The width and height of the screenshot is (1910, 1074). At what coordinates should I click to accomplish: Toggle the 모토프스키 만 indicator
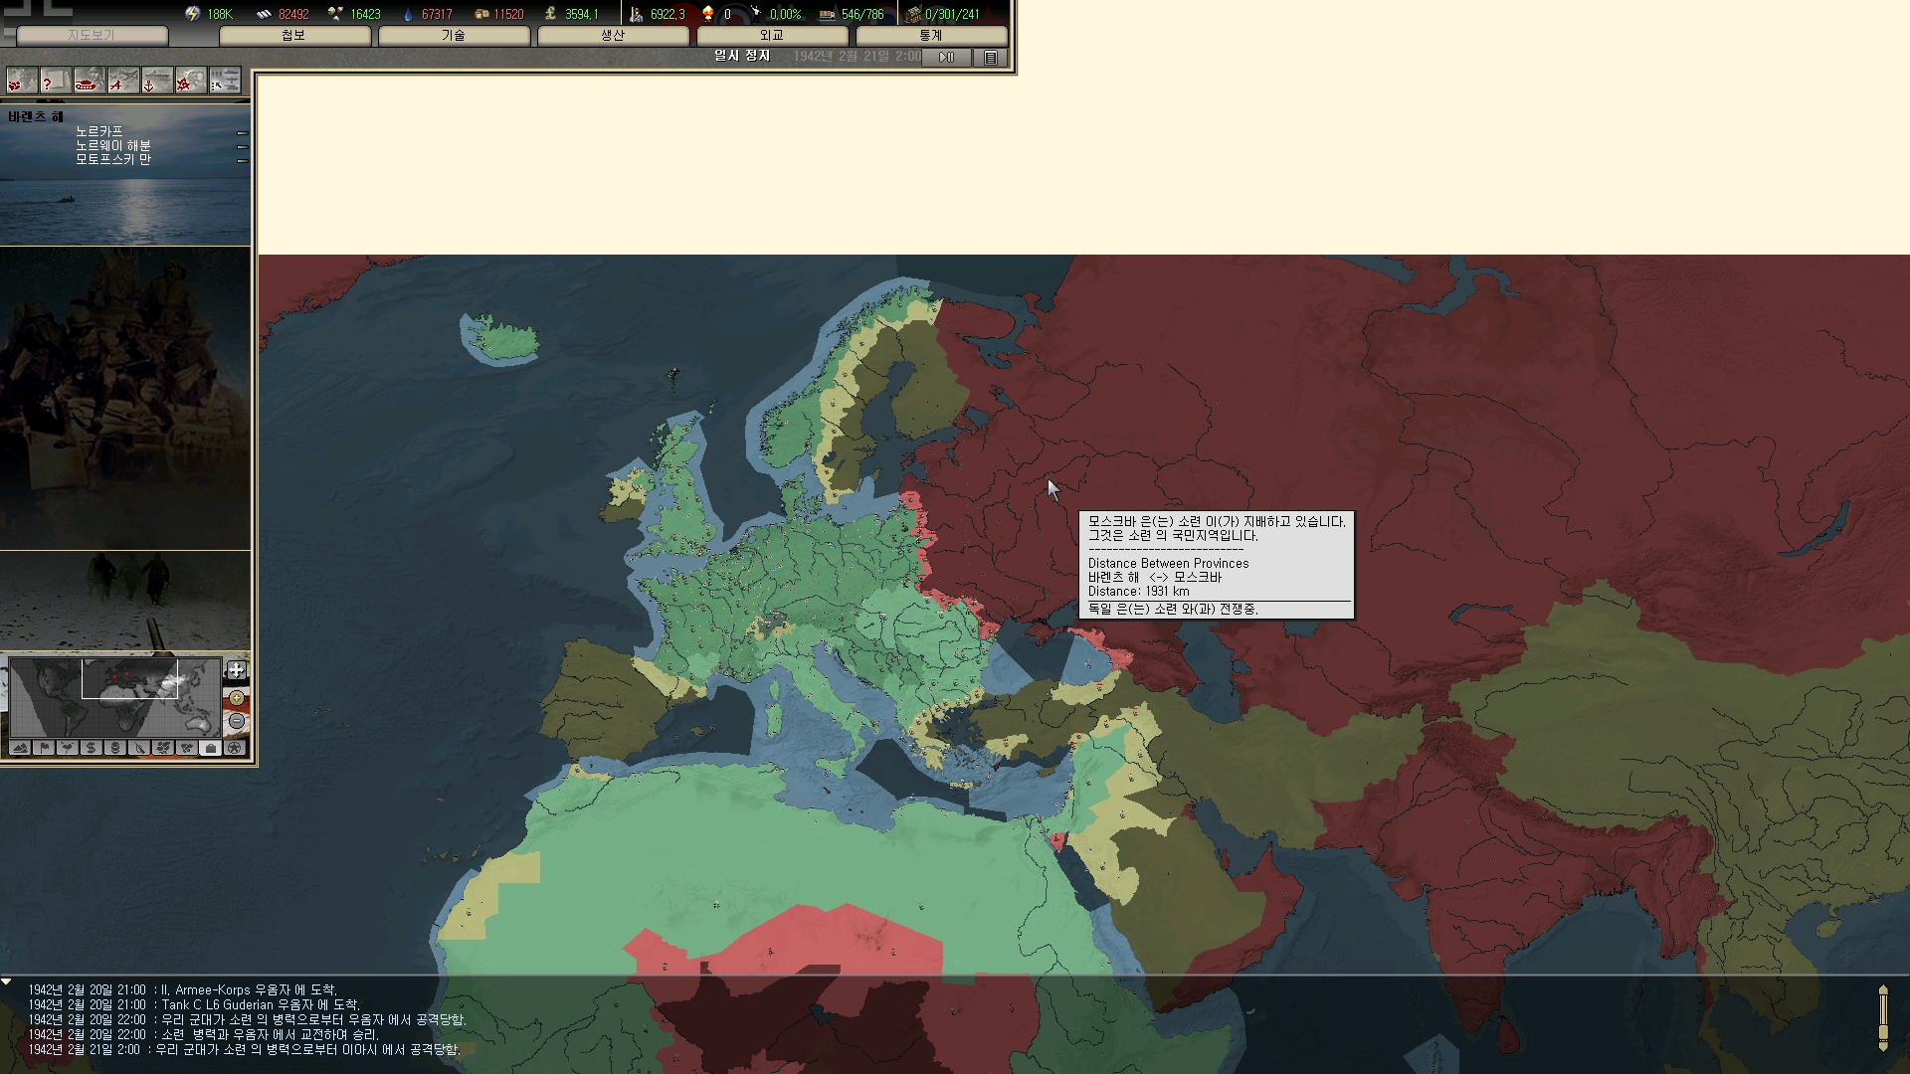(x=242, y=160)
